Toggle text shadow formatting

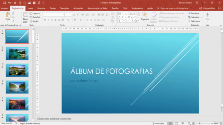coord(56,20)
